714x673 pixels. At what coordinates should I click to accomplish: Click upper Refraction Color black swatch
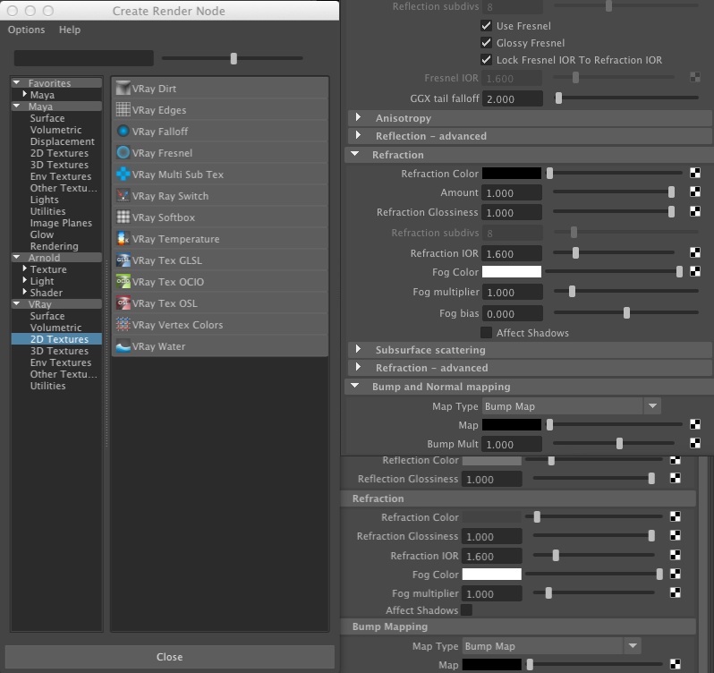pyautogui.click(x=512, y=173)
